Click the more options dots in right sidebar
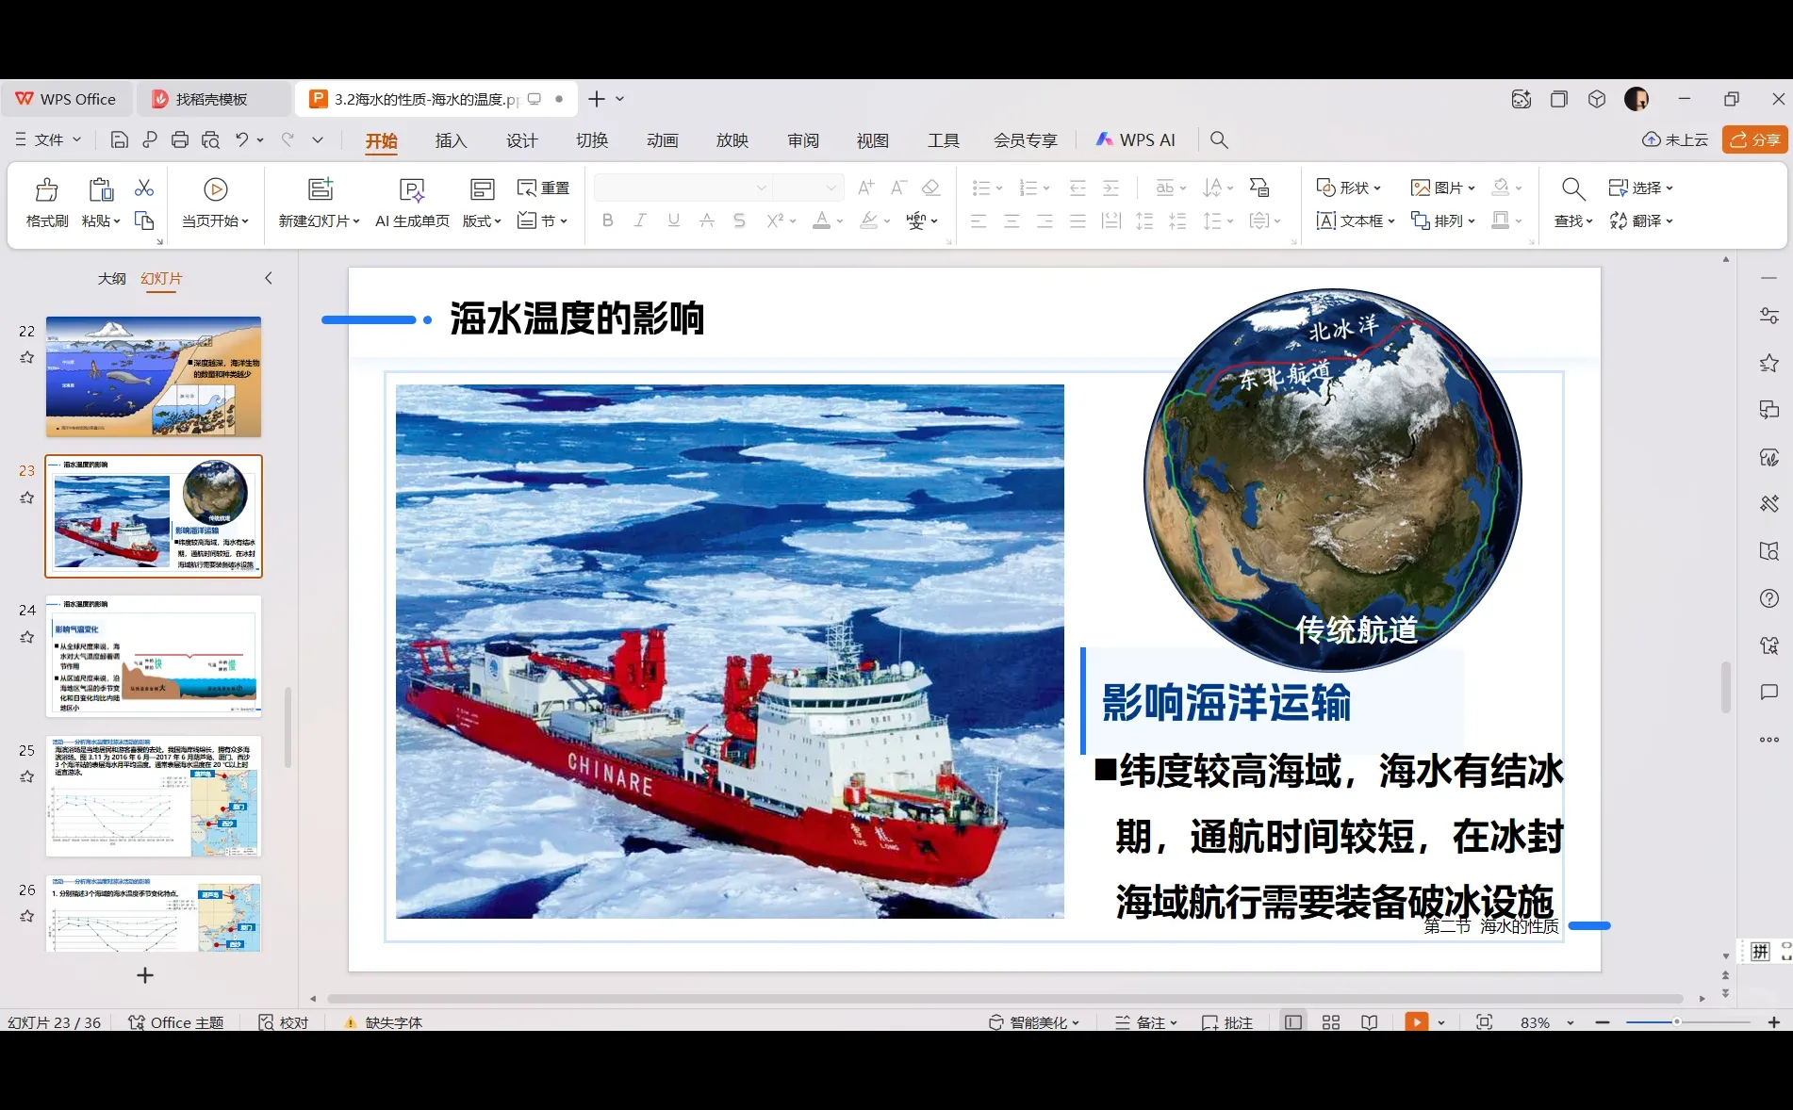Screen dimensions: 1793x1110 (x=1769, y=740)
